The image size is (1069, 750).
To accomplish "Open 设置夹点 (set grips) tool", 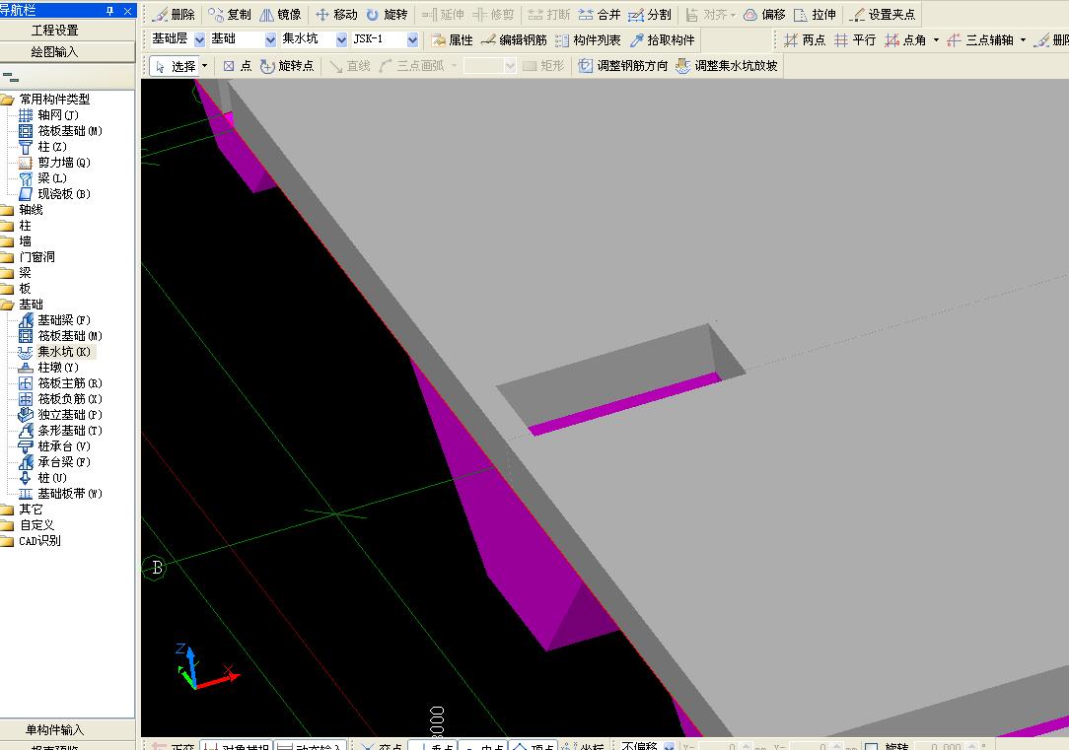I will [883, 15].
